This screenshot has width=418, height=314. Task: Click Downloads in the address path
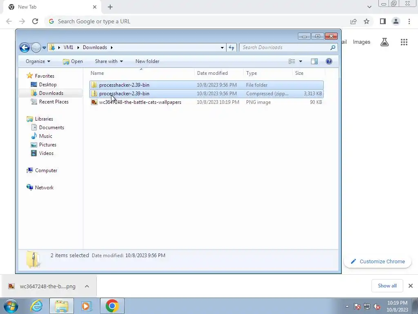click(x=95, y=47)
